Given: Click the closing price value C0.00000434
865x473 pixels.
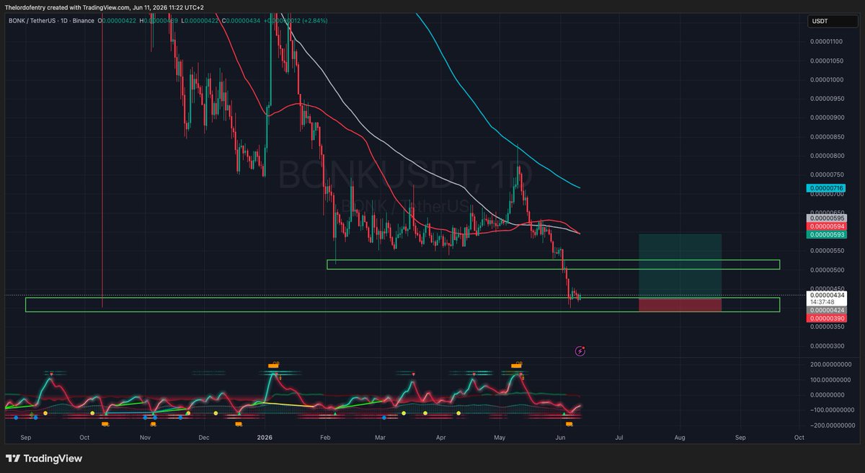Looking at the screenshot, I should coord(240,21).
